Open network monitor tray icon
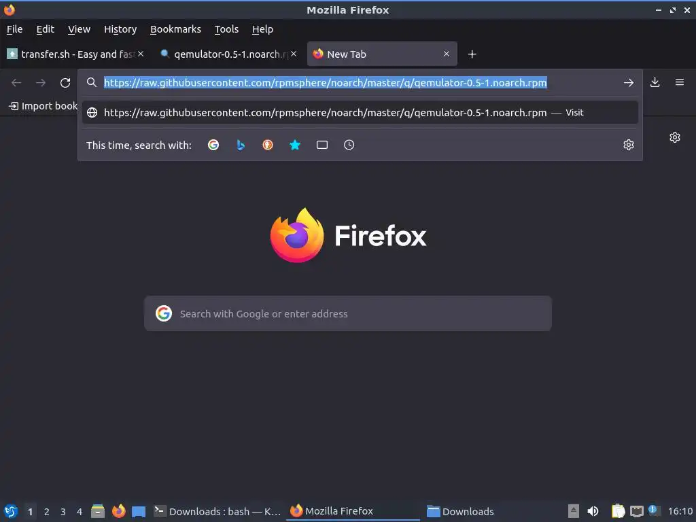This screenshot has width=696, height=522. pyautogui.click(x=636, y=511)
